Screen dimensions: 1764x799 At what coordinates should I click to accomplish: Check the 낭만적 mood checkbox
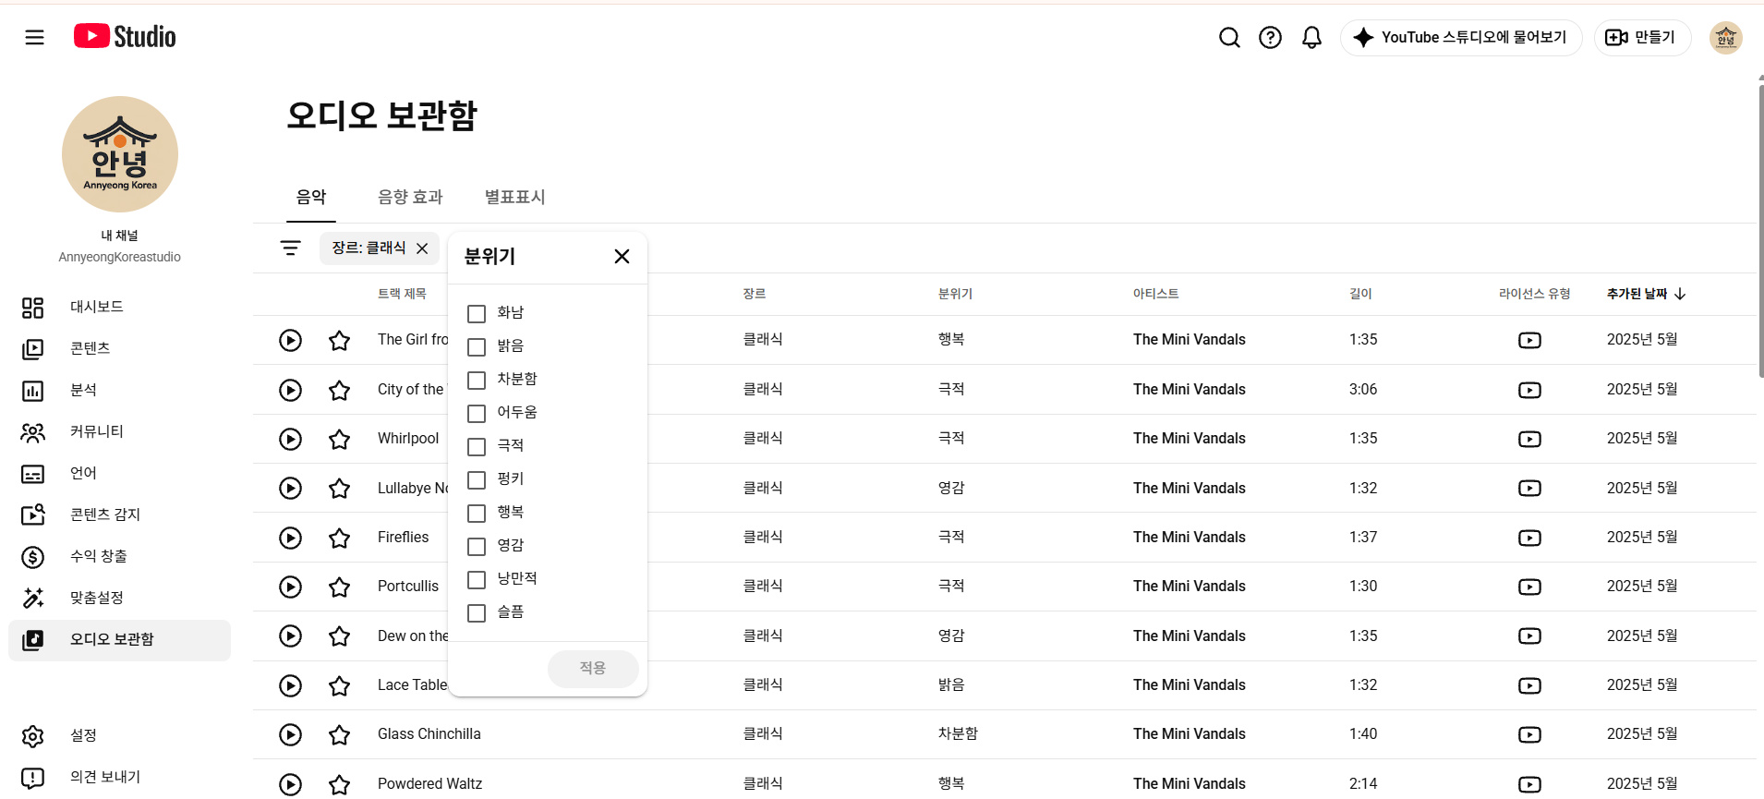477,580
